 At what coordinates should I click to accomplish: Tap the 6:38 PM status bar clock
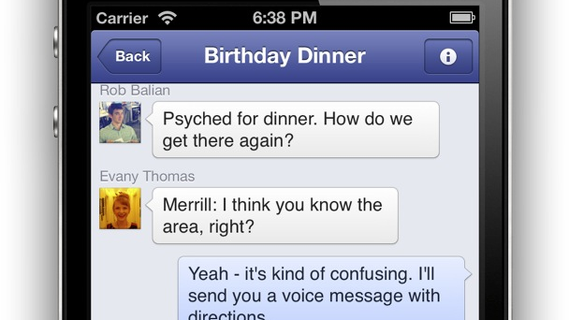pos(284,18)
